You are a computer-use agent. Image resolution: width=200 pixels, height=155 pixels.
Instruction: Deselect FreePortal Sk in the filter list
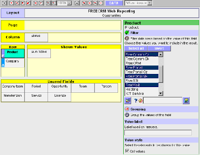coord(142,76)
